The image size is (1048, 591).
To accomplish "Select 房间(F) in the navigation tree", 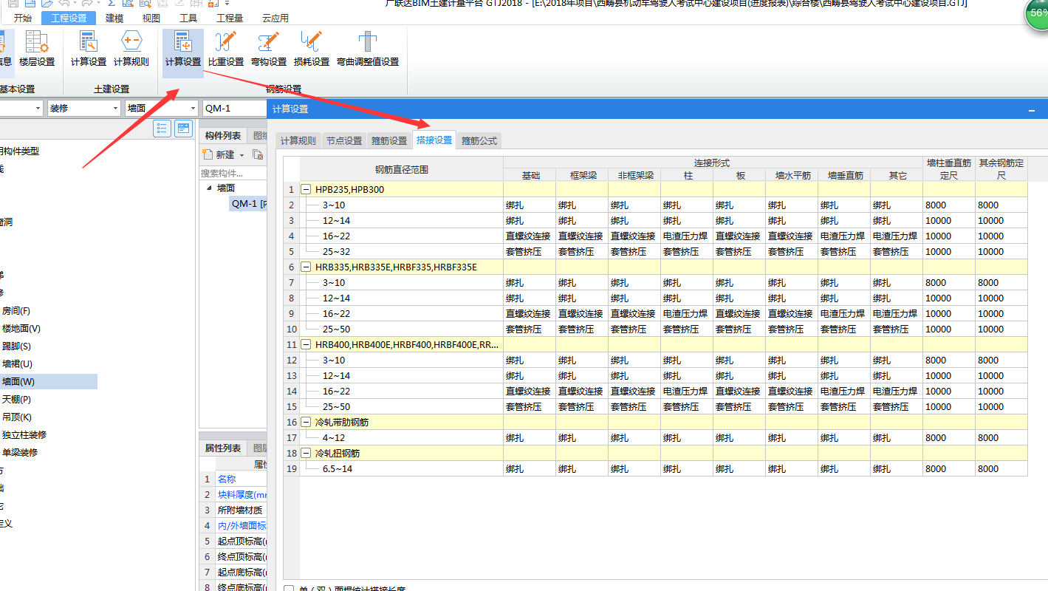I will (16, 311).
